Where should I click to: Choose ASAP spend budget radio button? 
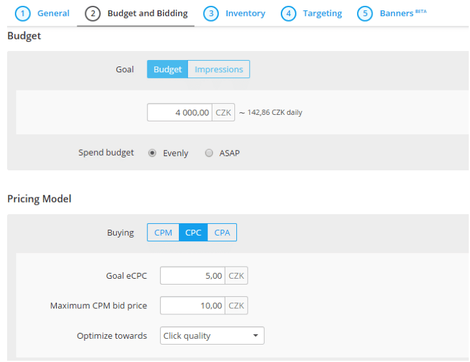(209, 154)
